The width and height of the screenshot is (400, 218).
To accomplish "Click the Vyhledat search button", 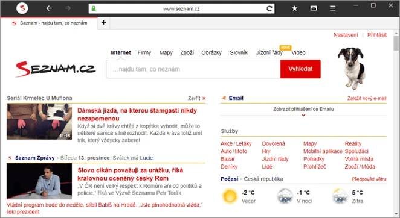I will tap(300, 69).
